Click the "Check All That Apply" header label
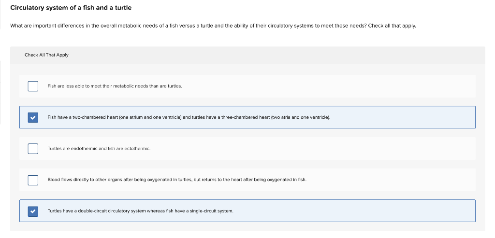Screen dimensions: 495x238 [x=46, y=55]
